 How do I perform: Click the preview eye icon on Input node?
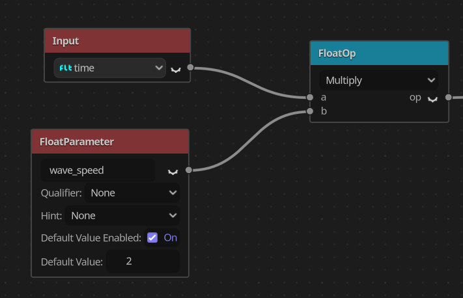(176, 70)
